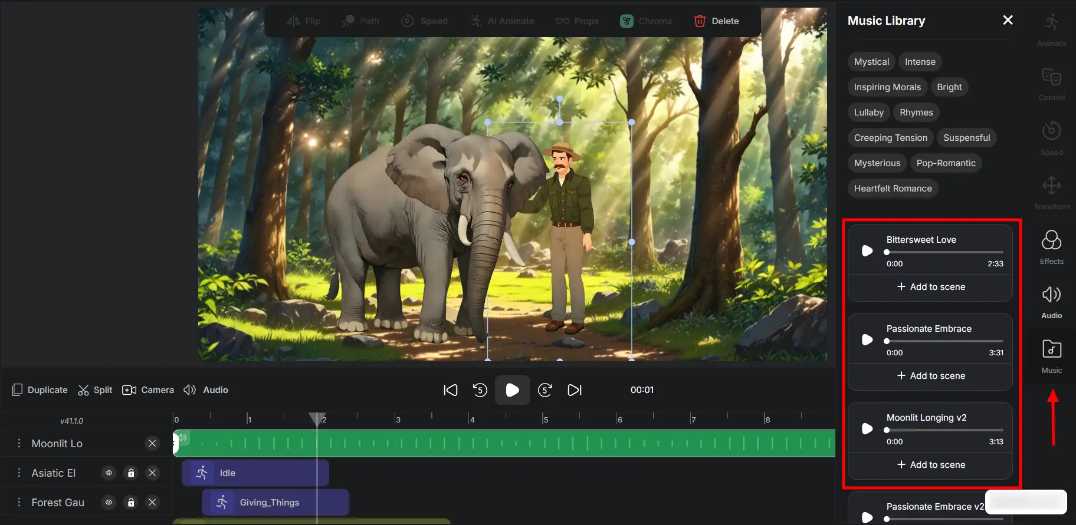1076x525 pixels.
Task: Open the Effects panel
Action: click(1051, 247)
